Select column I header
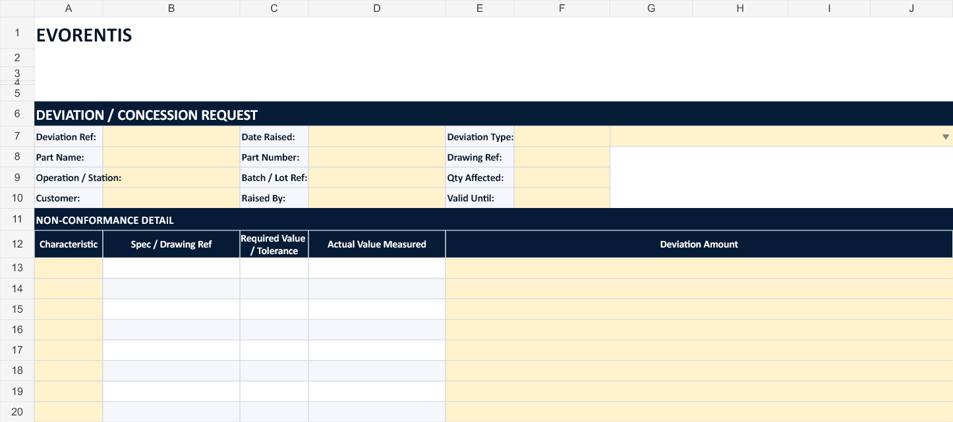Screen dimensions: 953x422 point(829,9)
